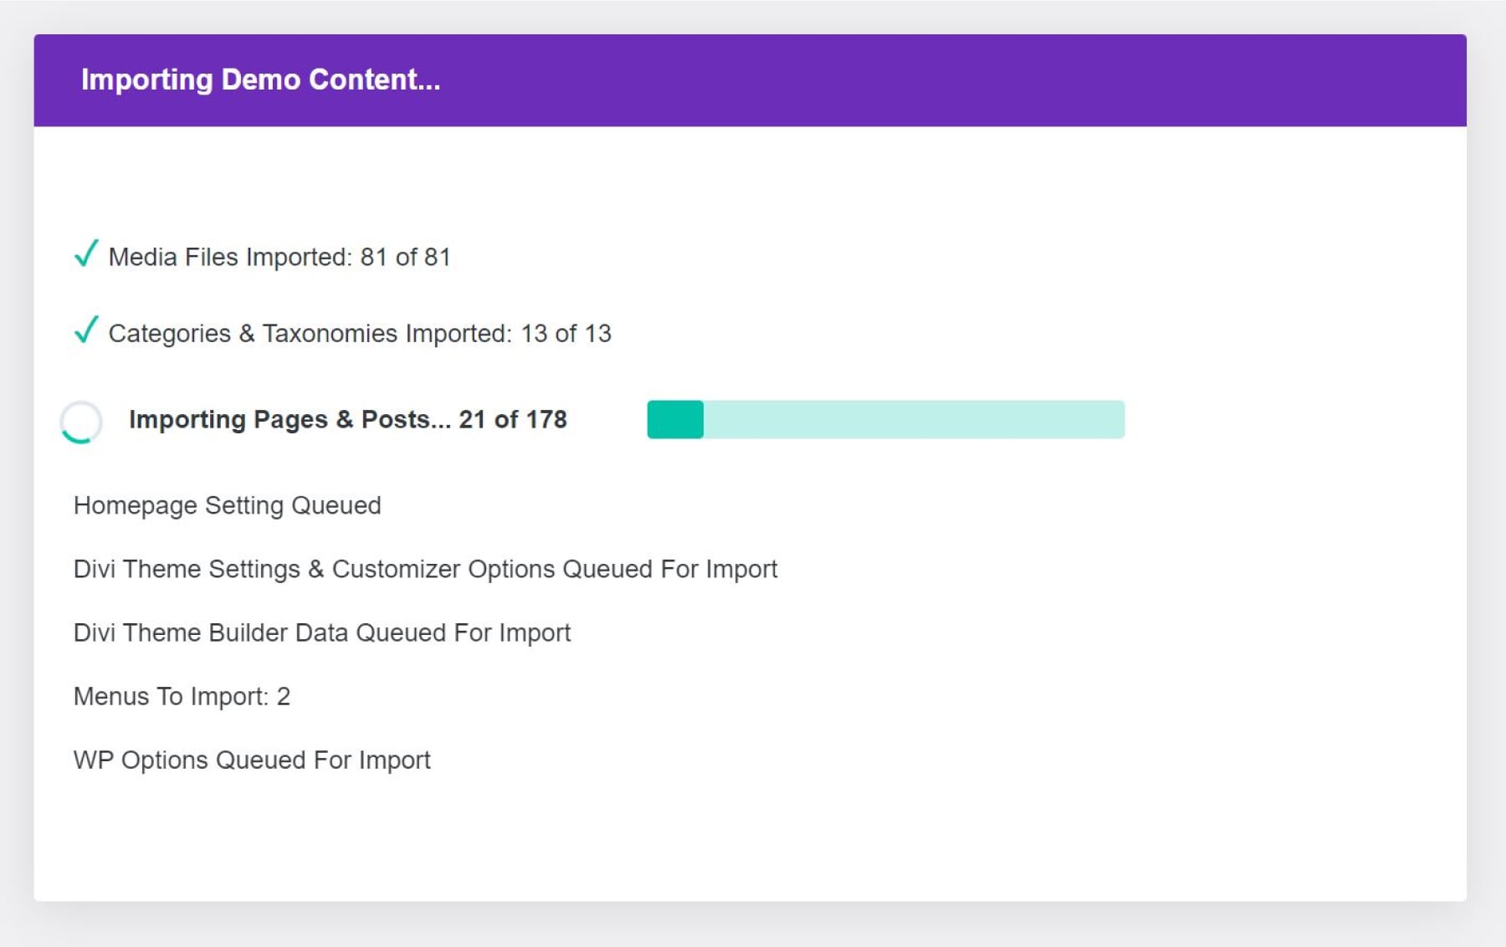Select the "Categories & Taxonomies Imported" label
The image size is (1506, 947).
coord(310,334)
